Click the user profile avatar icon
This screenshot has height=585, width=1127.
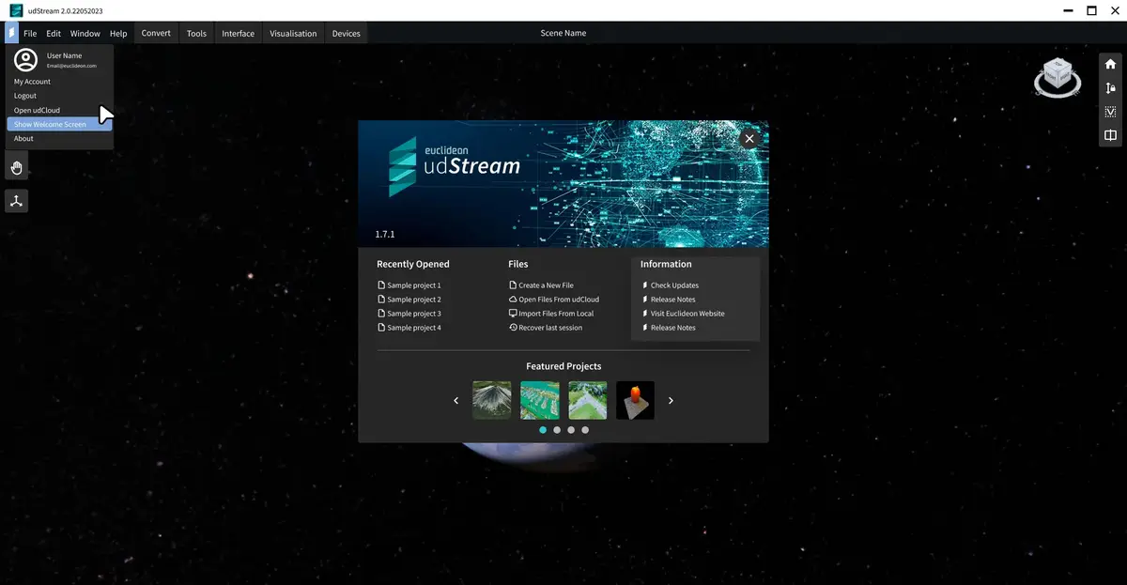pos(26,60)
